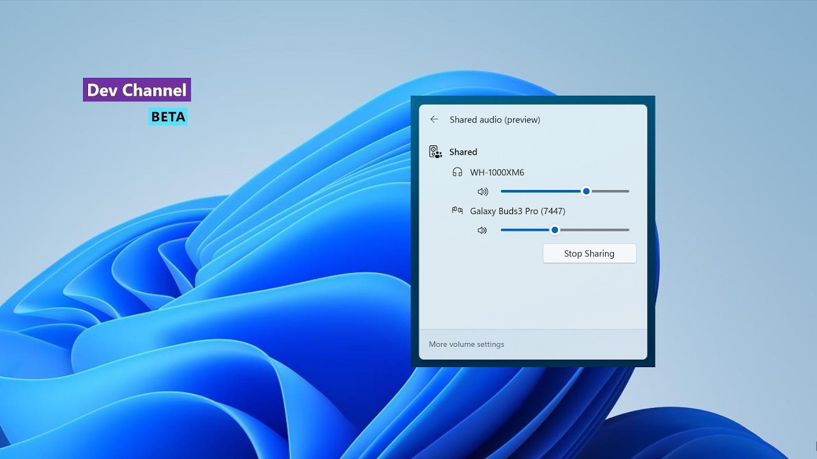Select the Galaxy Buds3 Pro (7447) name

(x=518, y=211)
